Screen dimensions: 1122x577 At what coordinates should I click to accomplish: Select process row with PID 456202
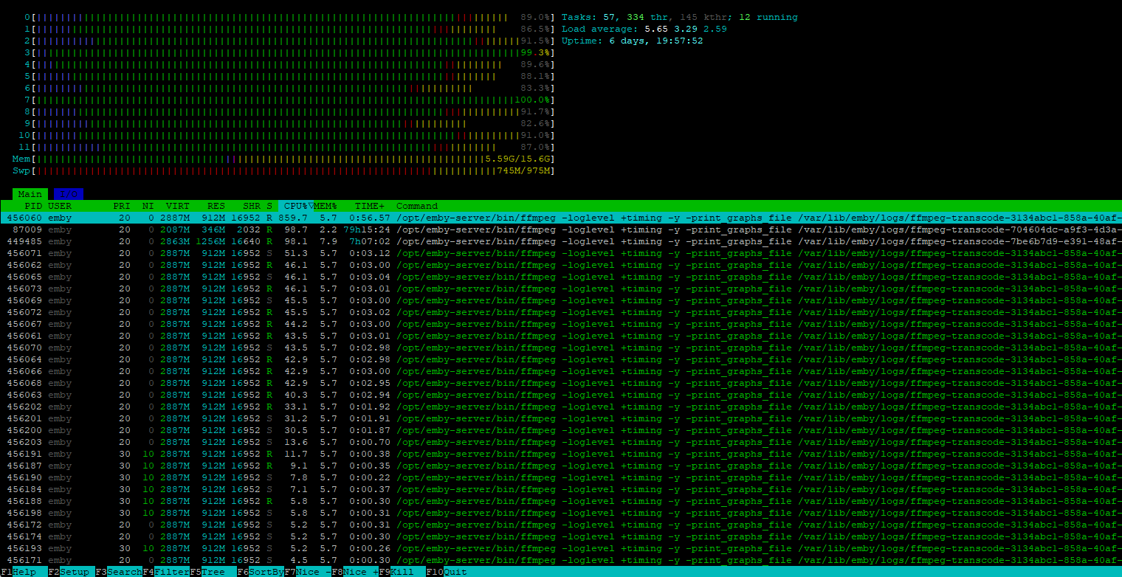pos(561,407)
